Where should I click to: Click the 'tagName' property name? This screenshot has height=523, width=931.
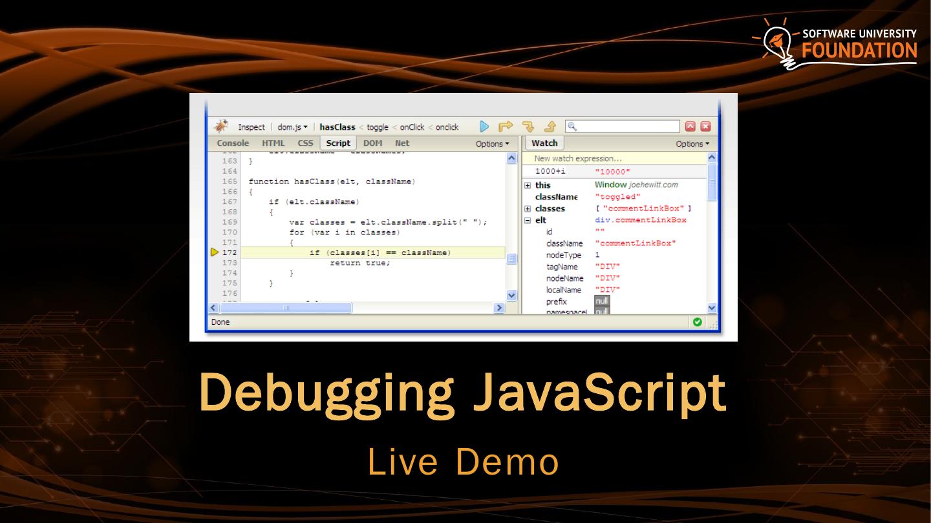(562, 267)
